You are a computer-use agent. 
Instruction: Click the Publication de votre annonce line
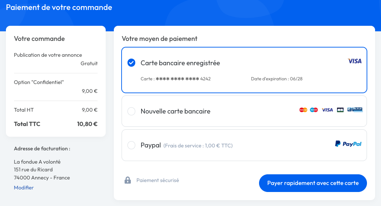click(48, 55)
